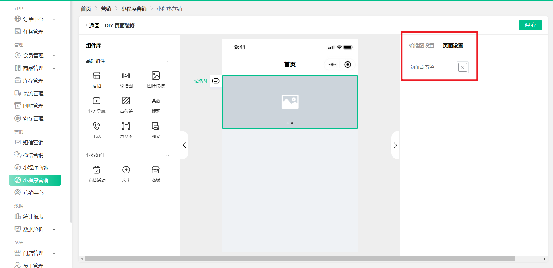The width and height of the screenshot is (553, 268).
Task: Save the page with 保存 button
Action: point(530,25)
